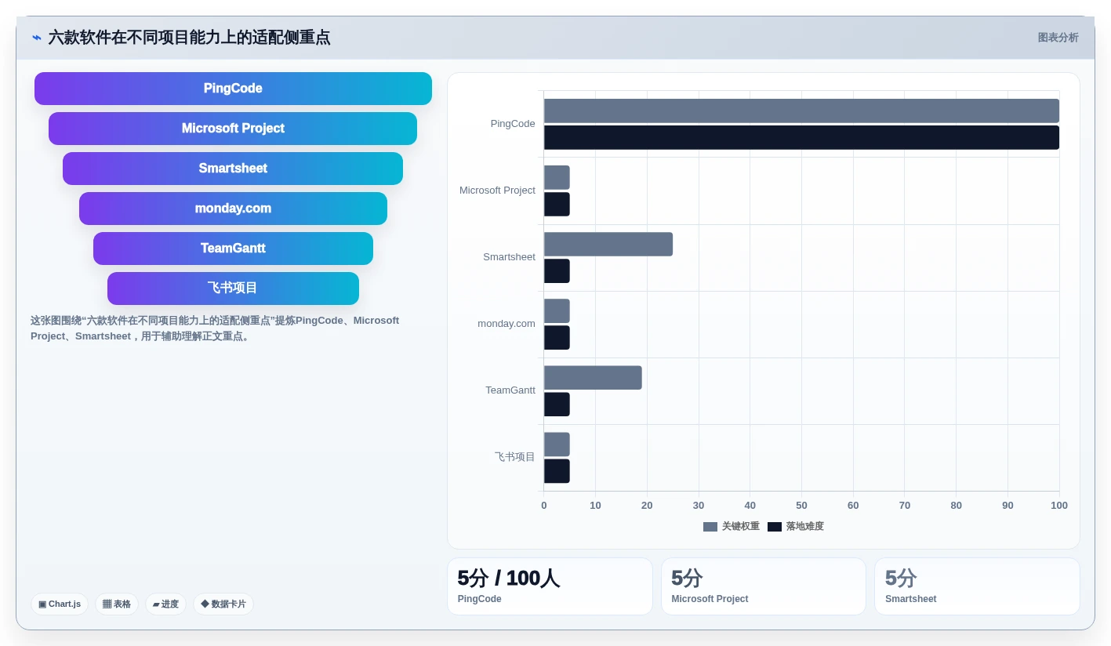The width and height of the screenshot is (1111, 646).
Task: Click the 图表分析 label in header
Action: (1058, 38)
